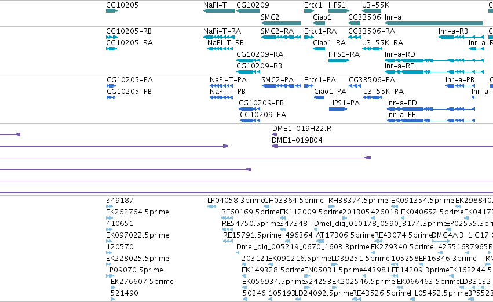493x302 pixels.
Task: Click the U3-55K-RA transcript label
Action: click(383, 43)
